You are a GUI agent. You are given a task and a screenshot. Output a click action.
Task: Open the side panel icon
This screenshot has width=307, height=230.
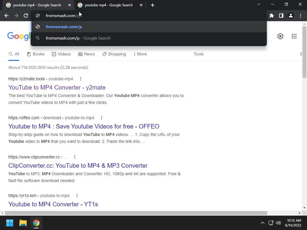point(281,16)
